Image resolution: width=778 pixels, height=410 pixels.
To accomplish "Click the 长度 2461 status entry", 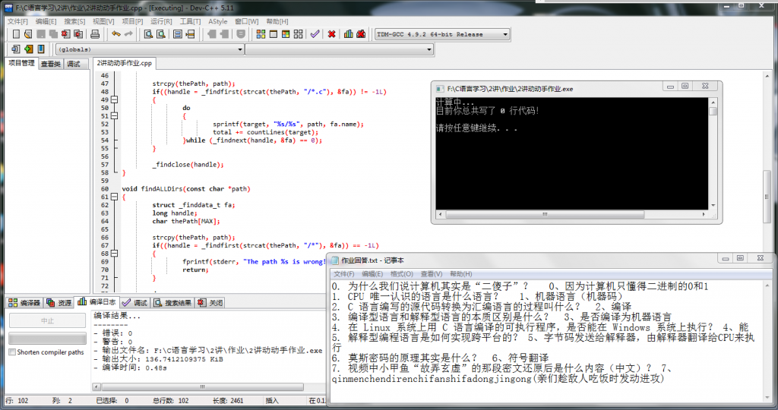I will (228, 401).
